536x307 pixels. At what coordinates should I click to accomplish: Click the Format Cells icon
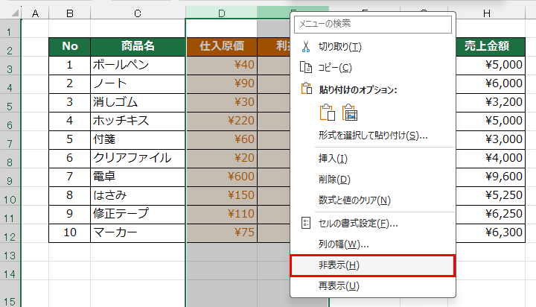(x=306, y=223)
